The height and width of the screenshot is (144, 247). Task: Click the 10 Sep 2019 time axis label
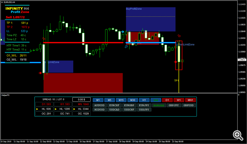(6, 142)
